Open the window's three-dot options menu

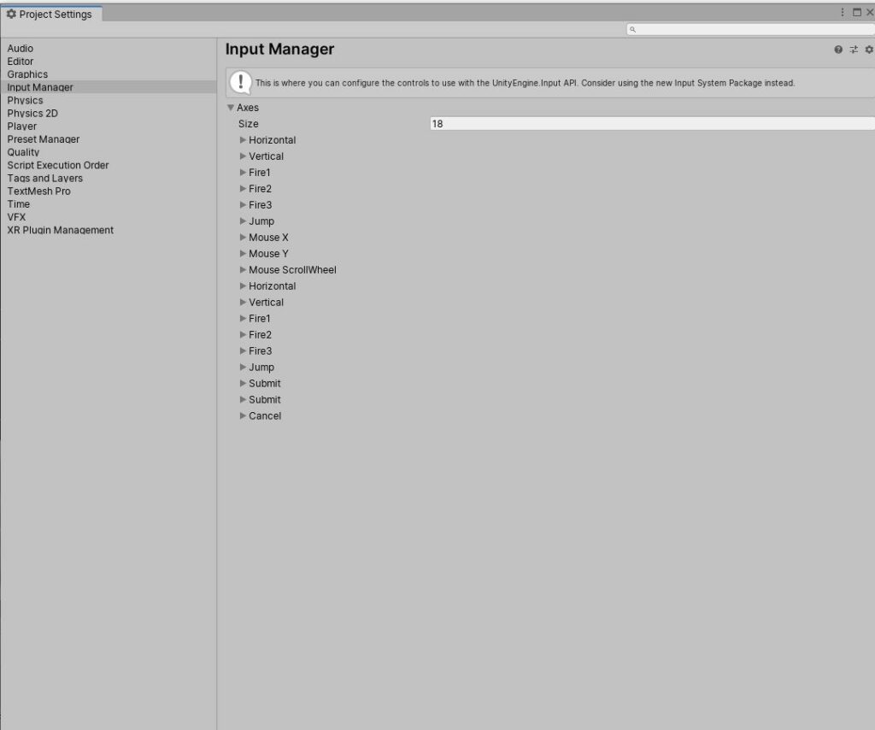point(843,13)
